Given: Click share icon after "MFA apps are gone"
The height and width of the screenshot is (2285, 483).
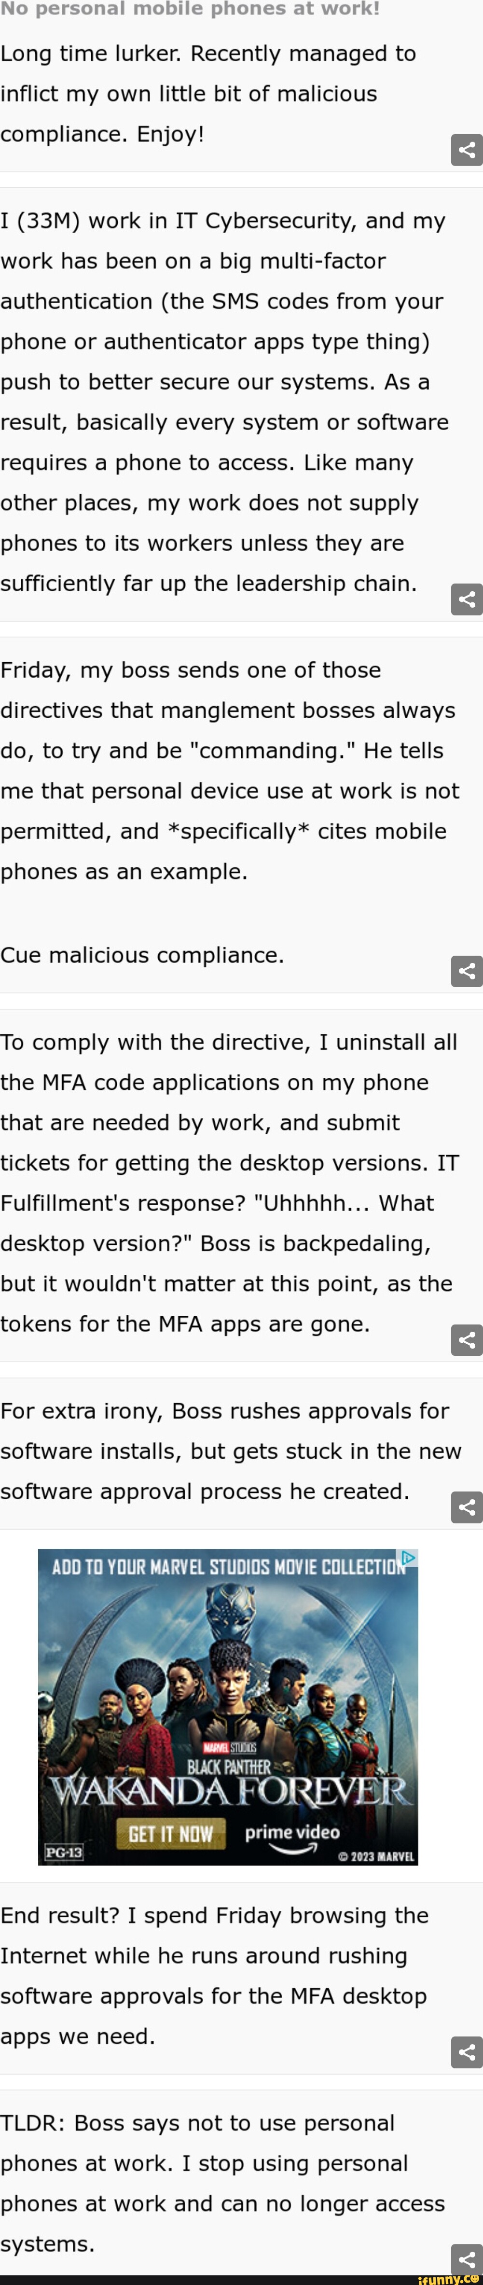Looking at the screenshot, I should [x=466, y=1339].
